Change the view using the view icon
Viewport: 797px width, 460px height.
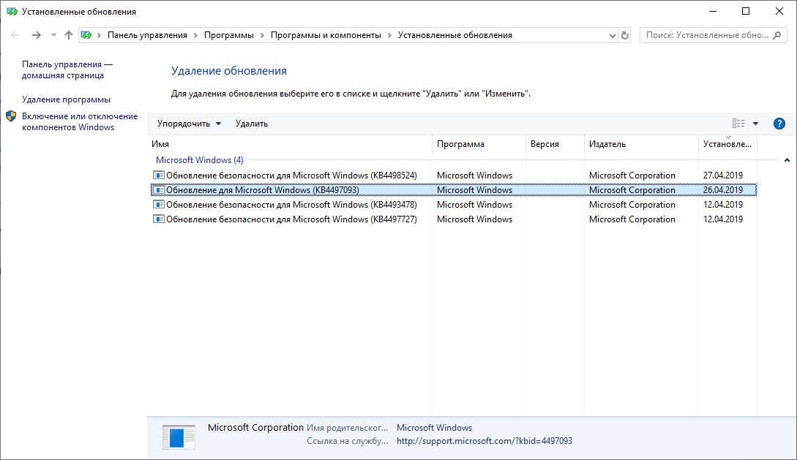738,124
